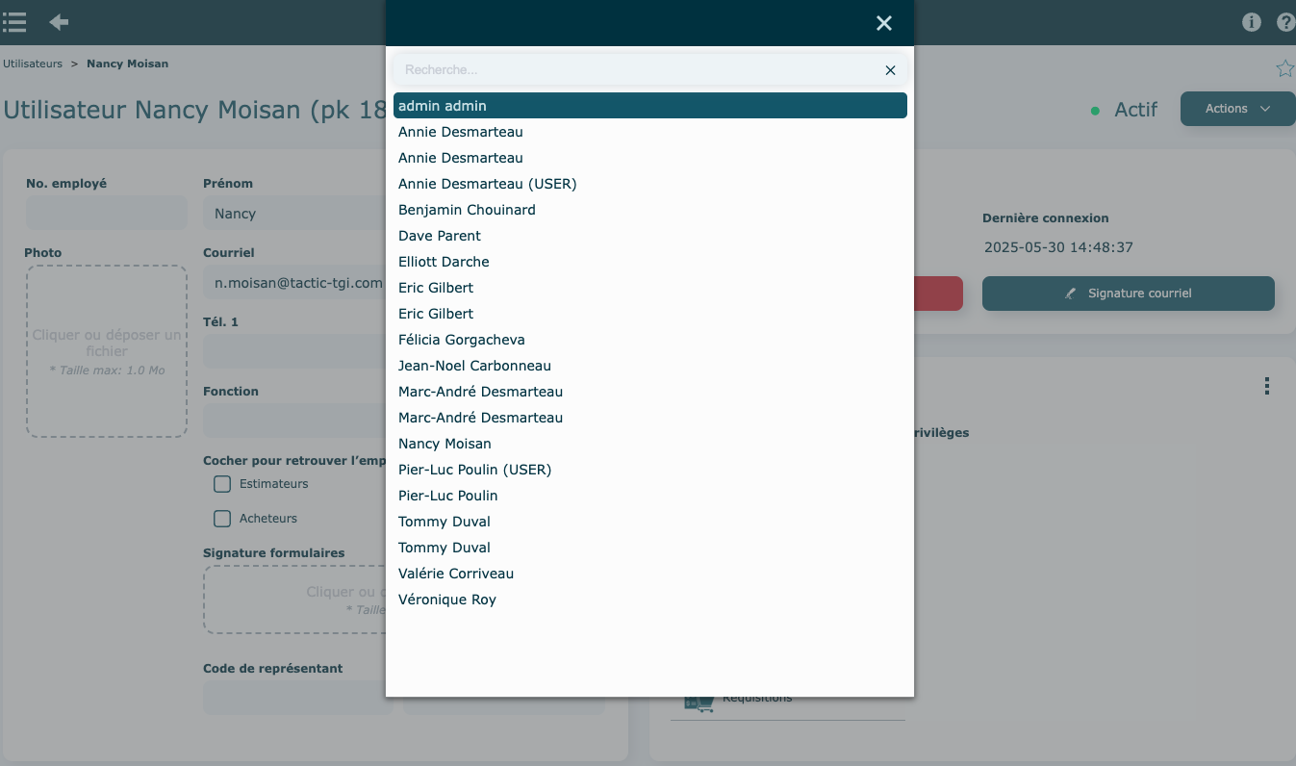
Task: Choose Véronique Roy in the list
Action: 446,600
